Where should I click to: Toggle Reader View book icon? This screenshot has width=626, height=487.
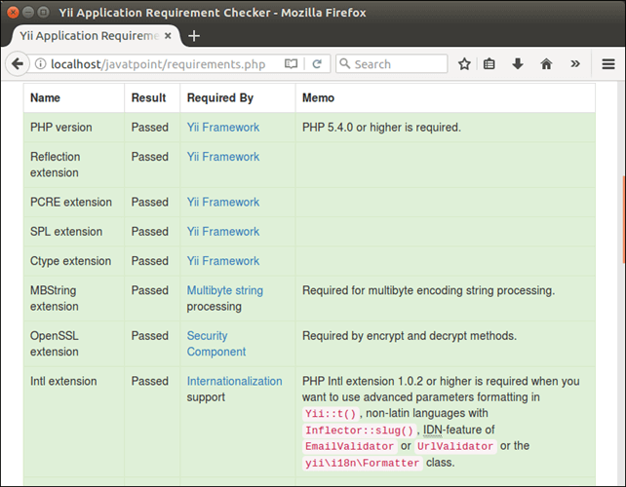click(x=291, y=64)
